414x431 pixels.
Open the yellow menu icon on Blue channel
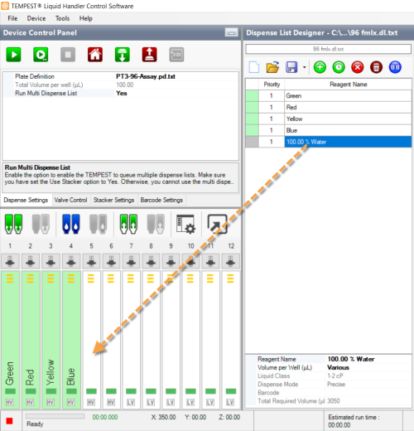coord(71,278)
